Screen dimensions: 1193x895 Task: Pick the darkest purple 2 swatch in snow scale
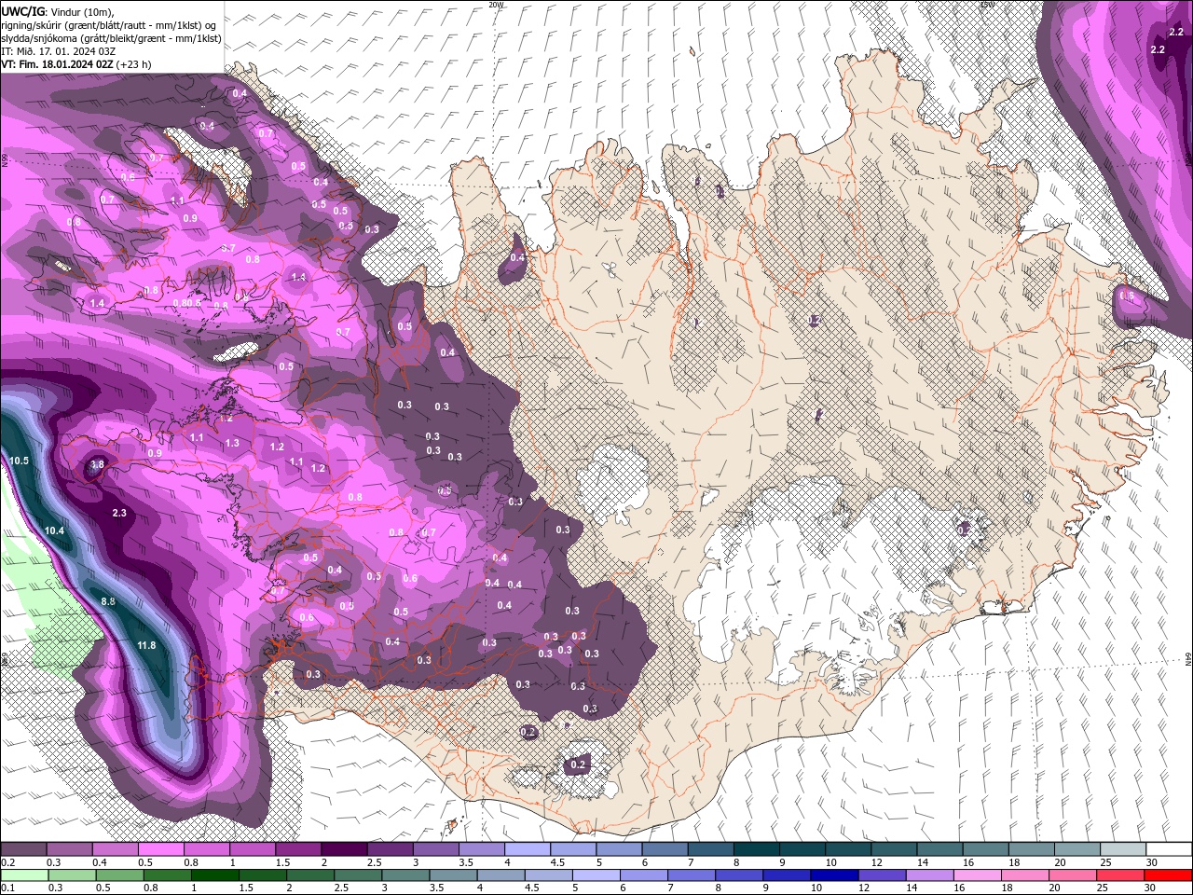[x=344, y=849]
